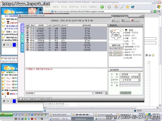Click the Home icon in browser toolbar
The height and width of the screenshot is (121, 162).
pos(116,7)
